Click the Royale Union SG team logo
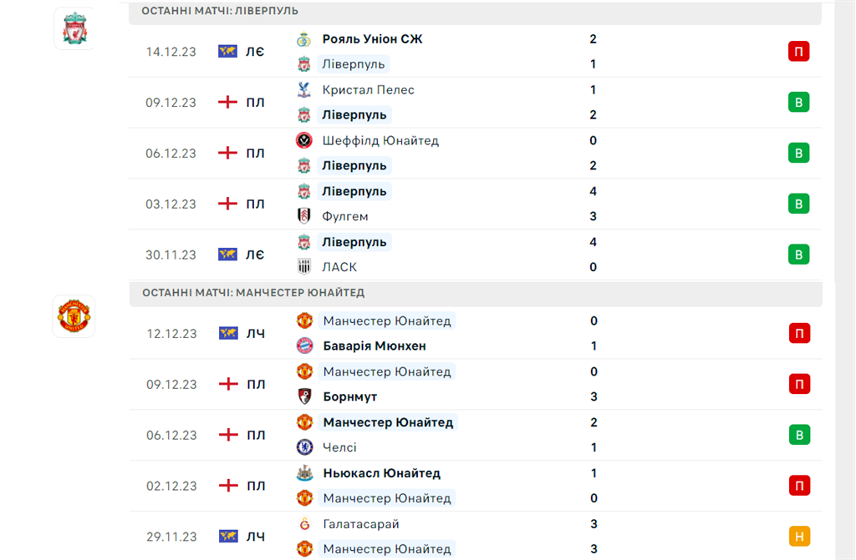This screenshot has width=856, height=560. 304,39
